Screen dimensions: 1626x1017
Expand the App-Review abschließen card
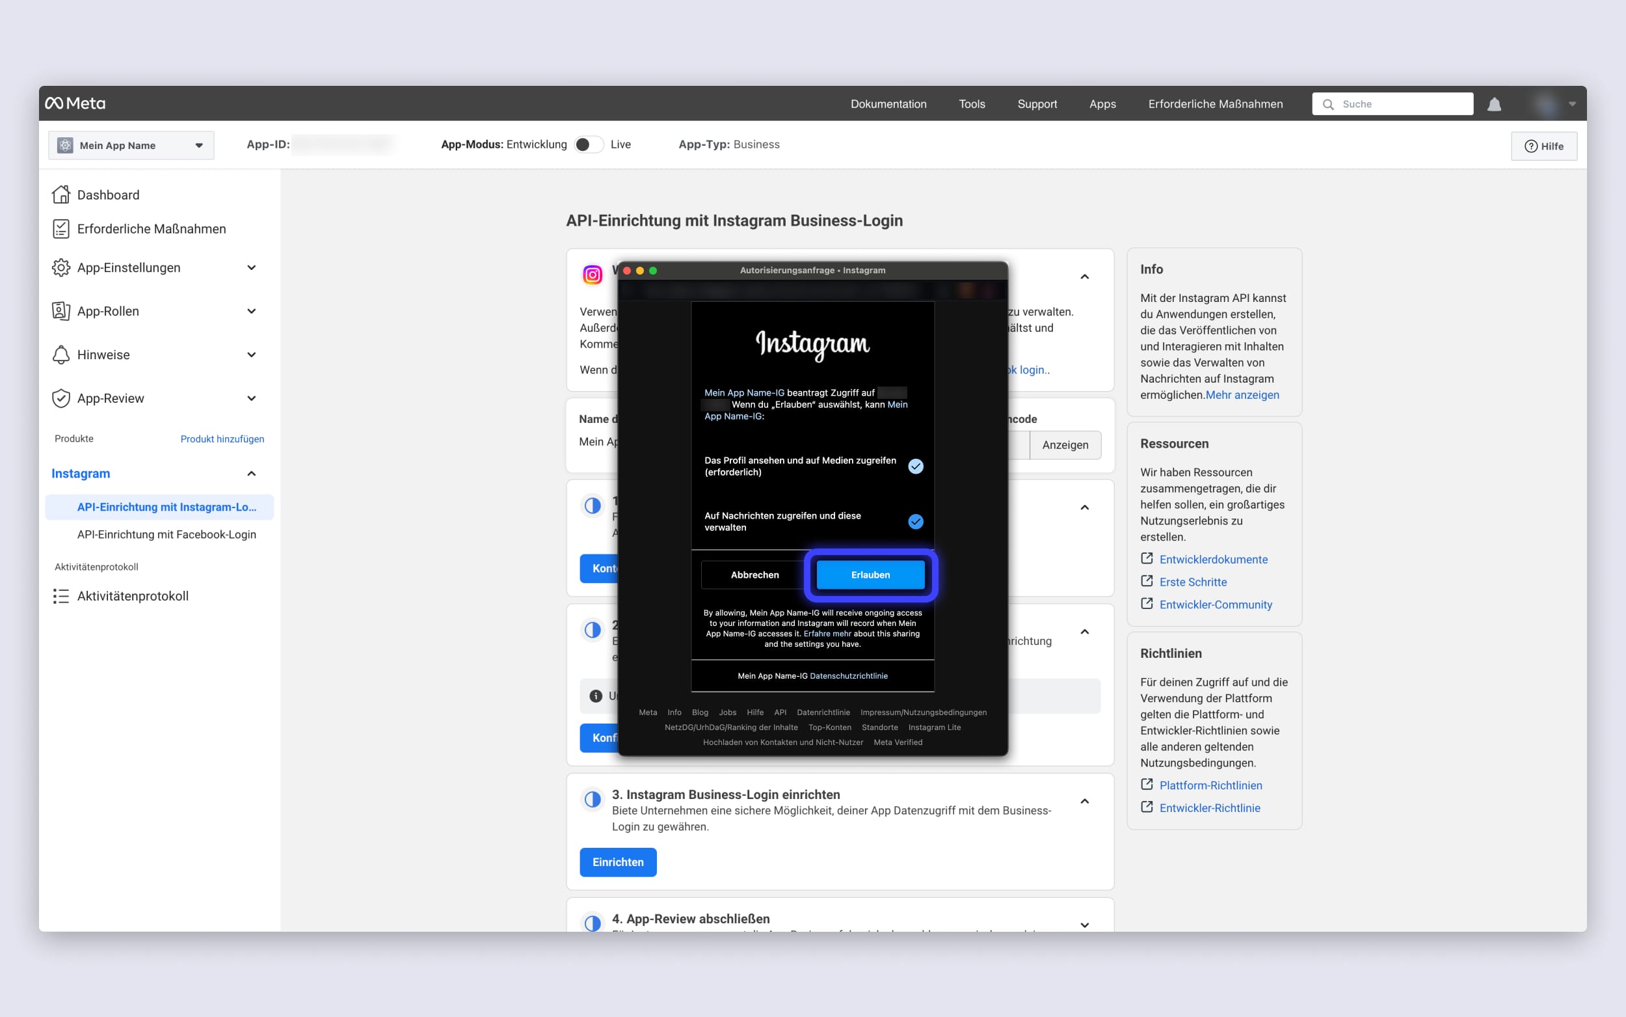point(1084,925)
